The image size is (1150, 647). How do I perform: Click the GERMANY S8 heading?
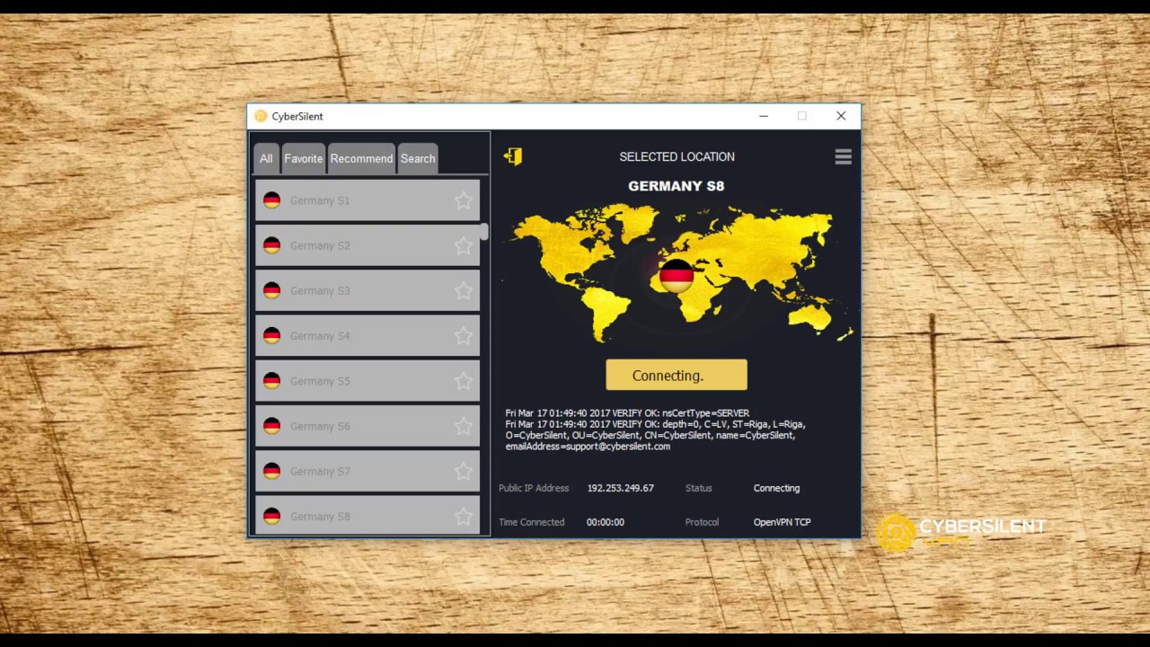pyautogui.click(x=677, y=186)
